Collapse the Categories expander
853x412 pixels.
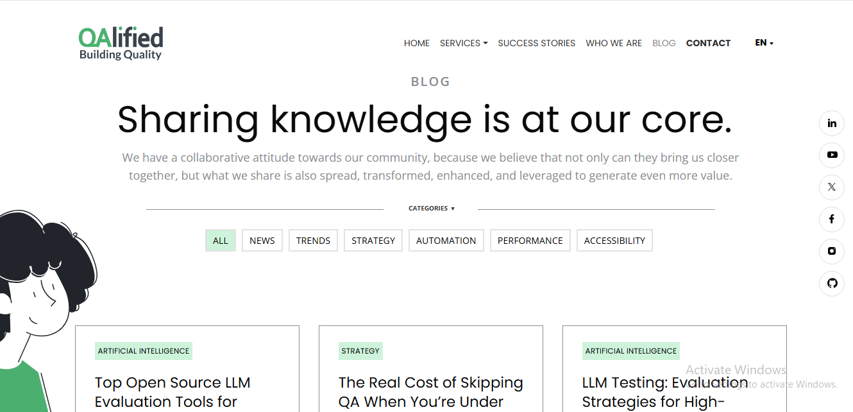tap(431, 209)
